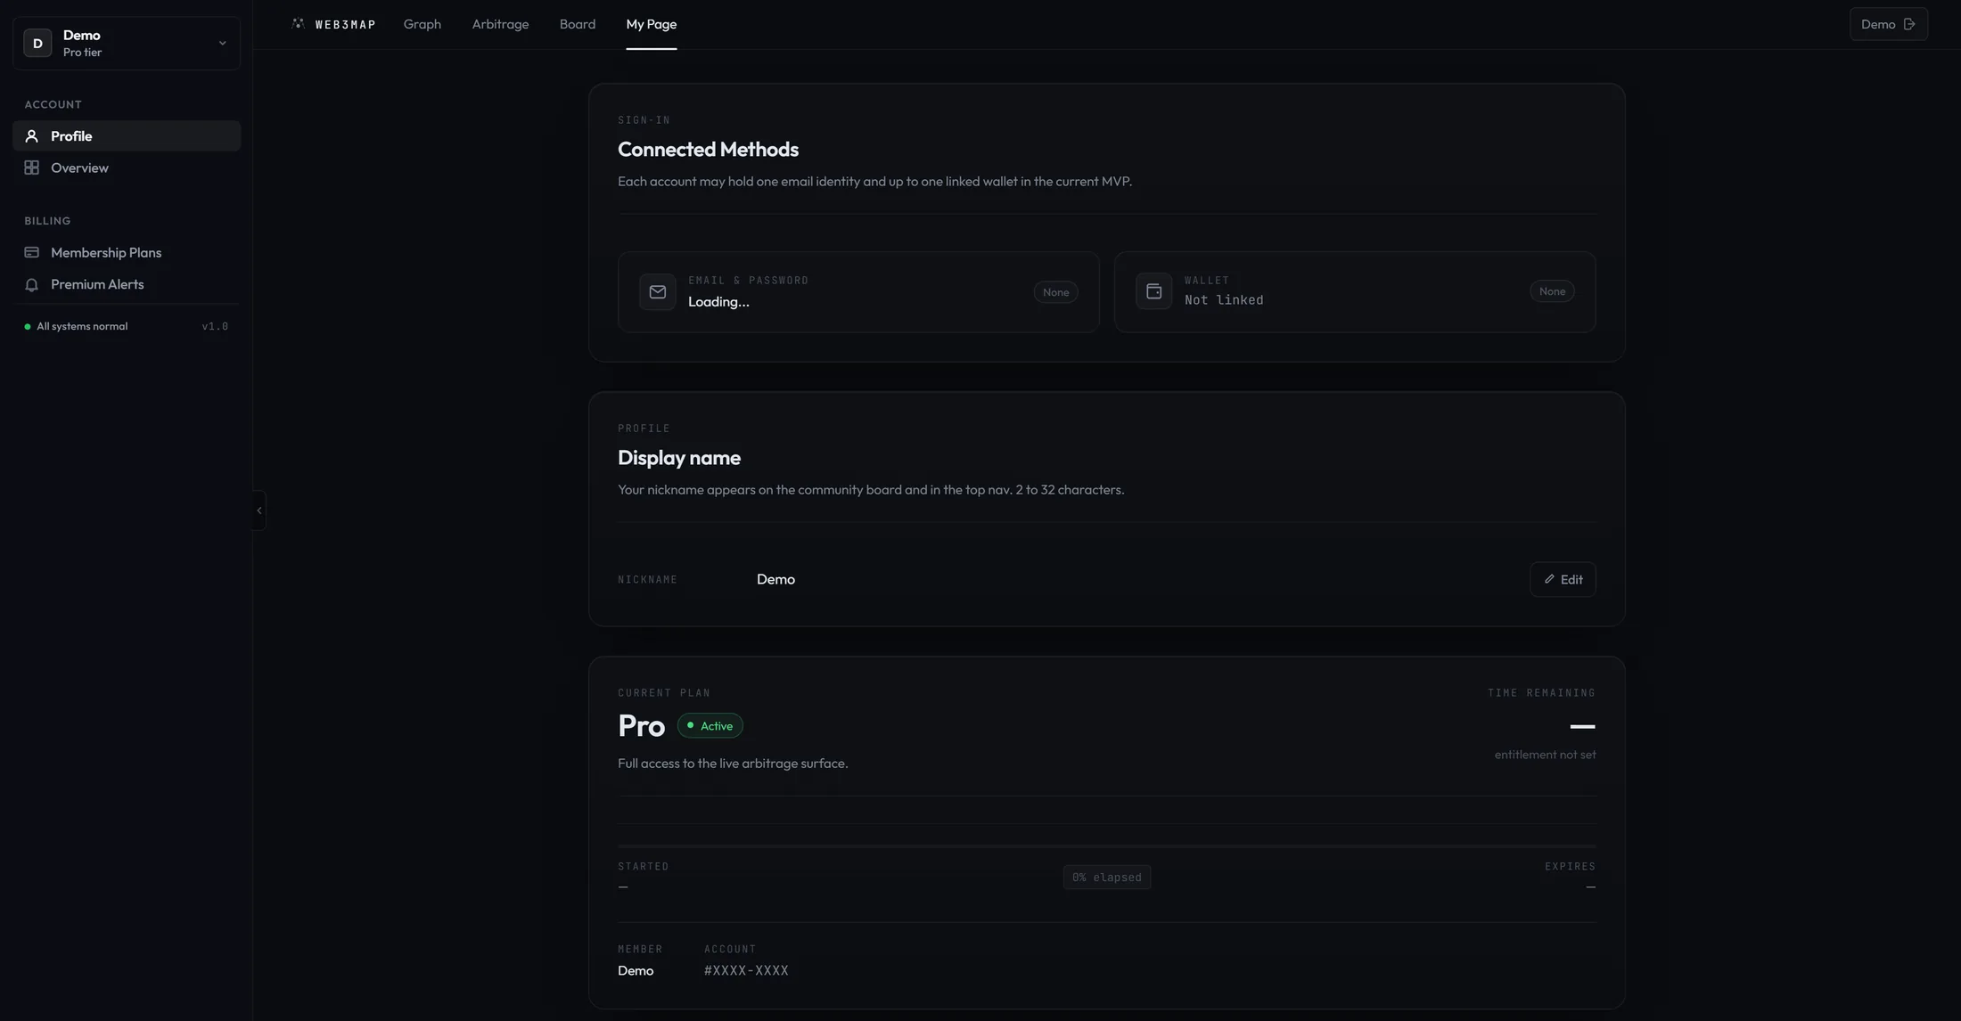Click the Demo logout button
Screen dimensions: 1961x1021
coord(1888,24)
